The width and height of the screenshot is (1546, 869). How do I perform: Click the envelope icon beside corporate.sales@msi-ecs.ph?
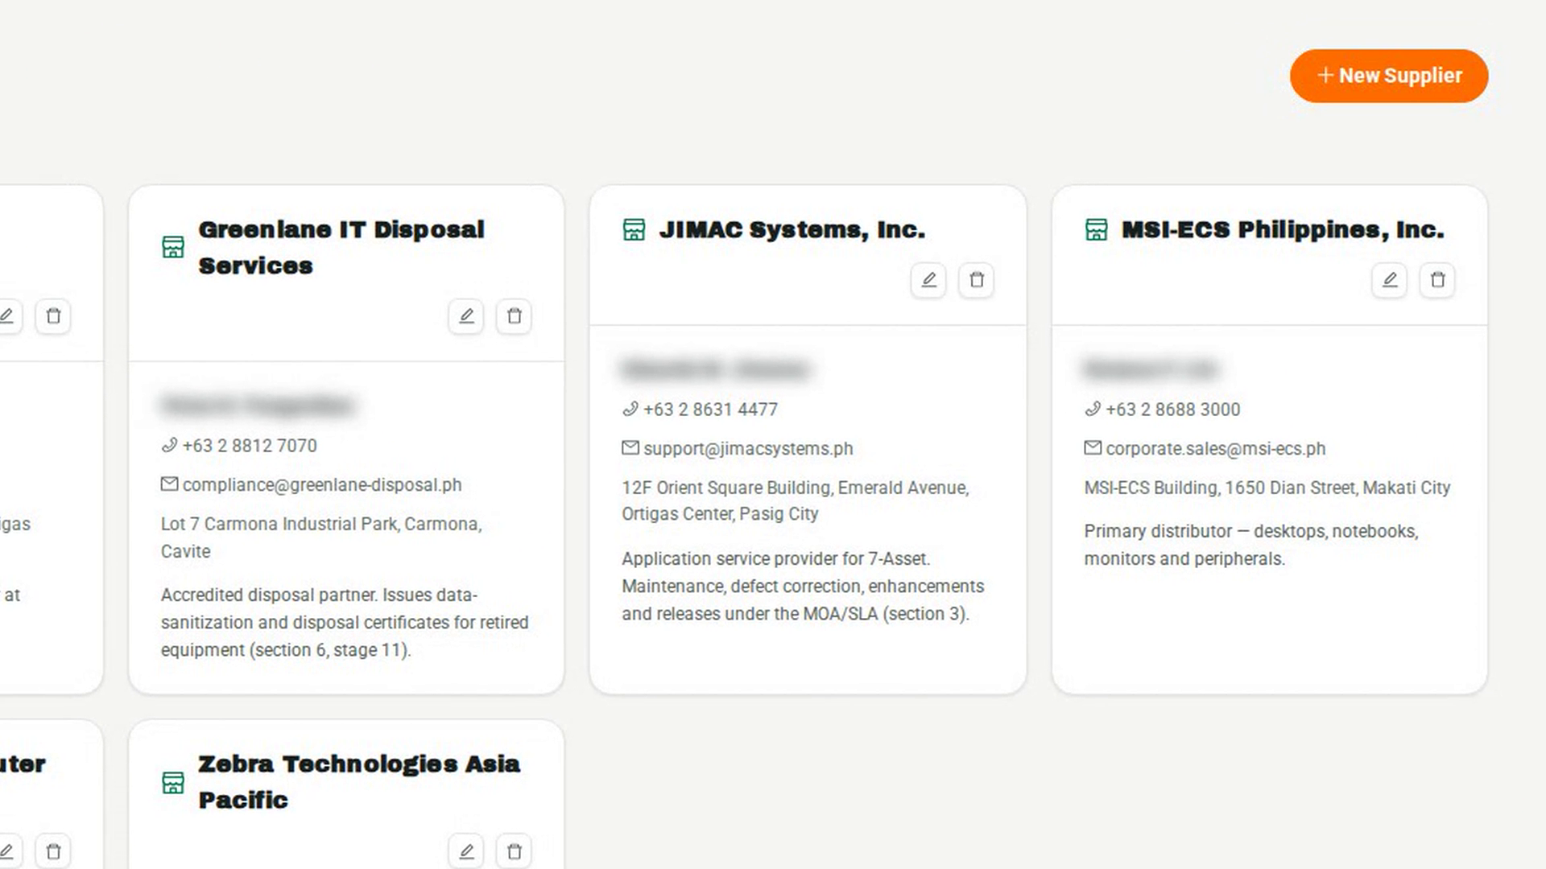1092,448
